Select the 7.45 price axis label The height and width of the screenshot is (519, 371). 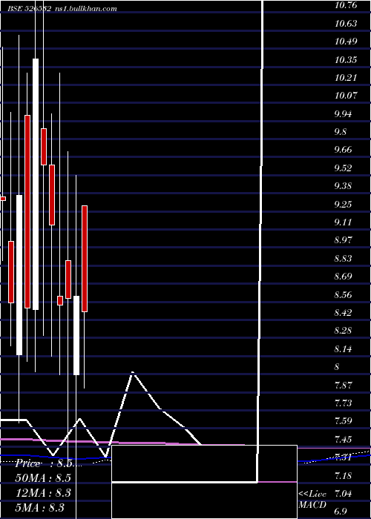point(343,439)
